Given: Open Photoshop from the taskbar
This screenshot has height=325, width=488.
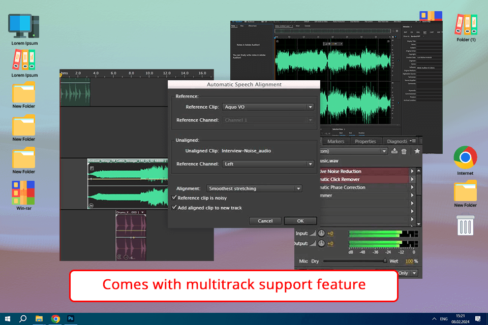Looking at the screenshot, I should pos(71,318).
